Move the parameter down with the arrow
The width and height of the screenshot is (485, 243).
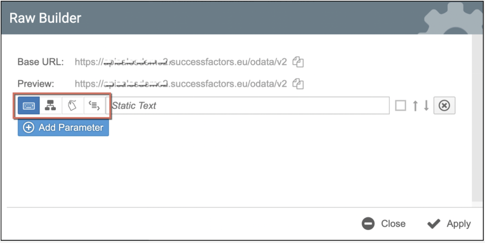pyautogui.click(x=426, y=106)
